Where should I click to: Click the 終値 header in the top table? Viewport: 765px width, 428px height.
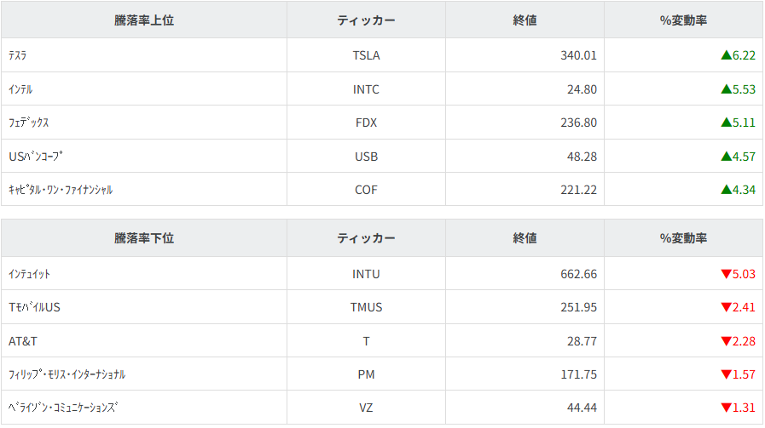point(524,20)
